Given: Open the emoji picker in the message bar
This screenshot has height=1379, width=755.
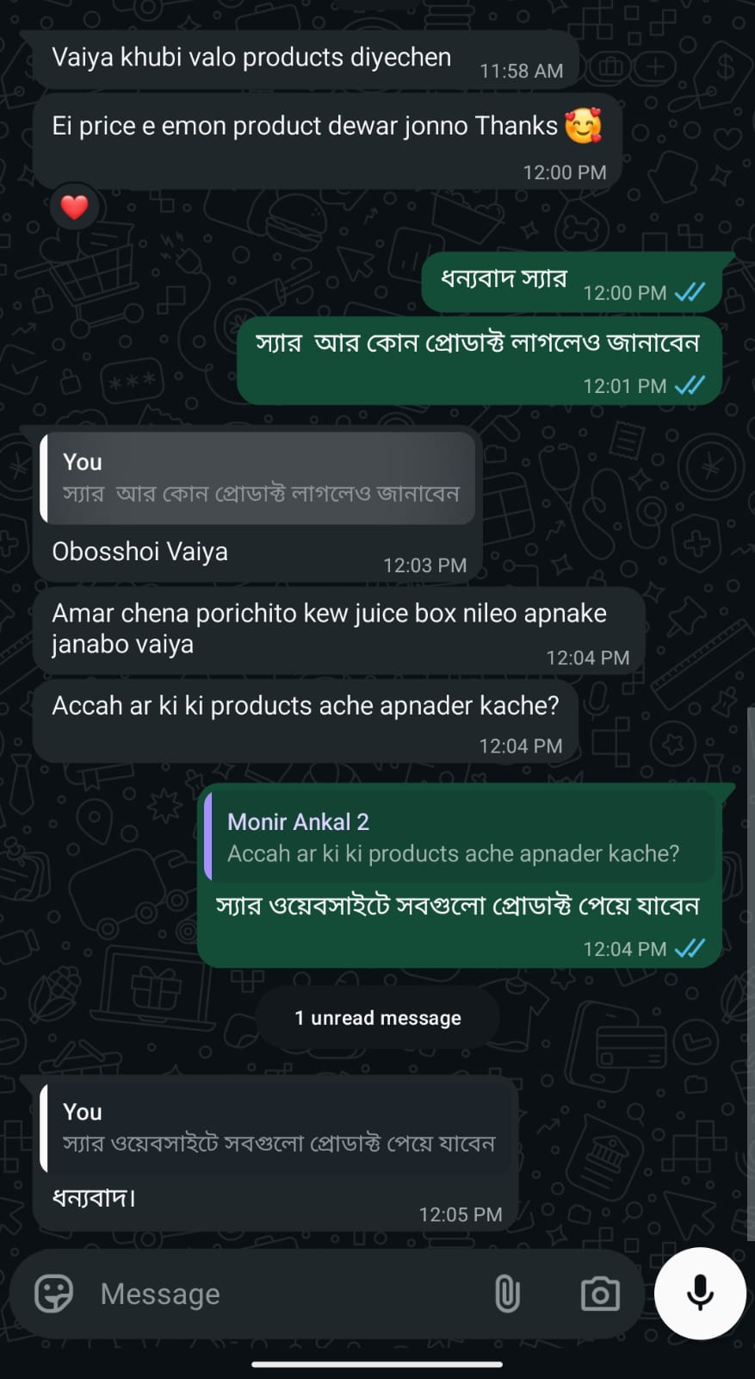Looking at the screenshot, I should pos(52,1293).
